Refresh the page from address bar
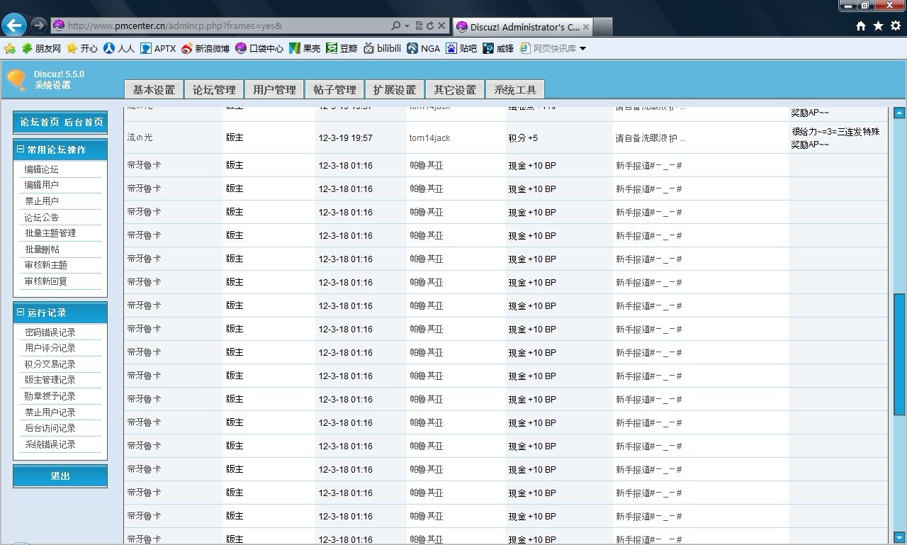Image resolution: width=907 pixels, height=545 pixels. click(429, 26)
